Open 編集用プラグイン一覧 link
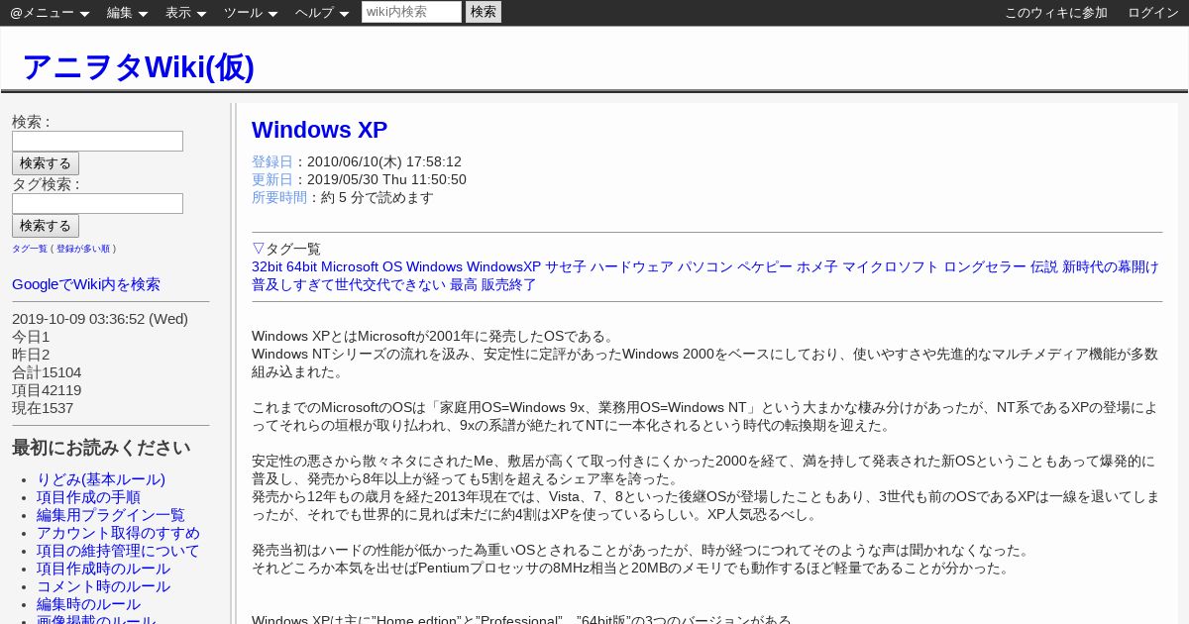This screenshot has width=1189, height=624. click(x=111, y=515)
